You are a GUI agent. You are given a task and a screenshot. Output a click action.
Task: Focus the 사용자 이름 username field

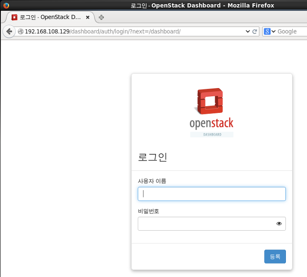point(212,194)
